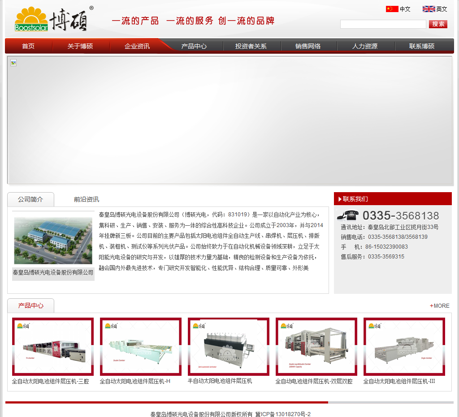Select the 前沿资讯 tab

click(87, 199)
